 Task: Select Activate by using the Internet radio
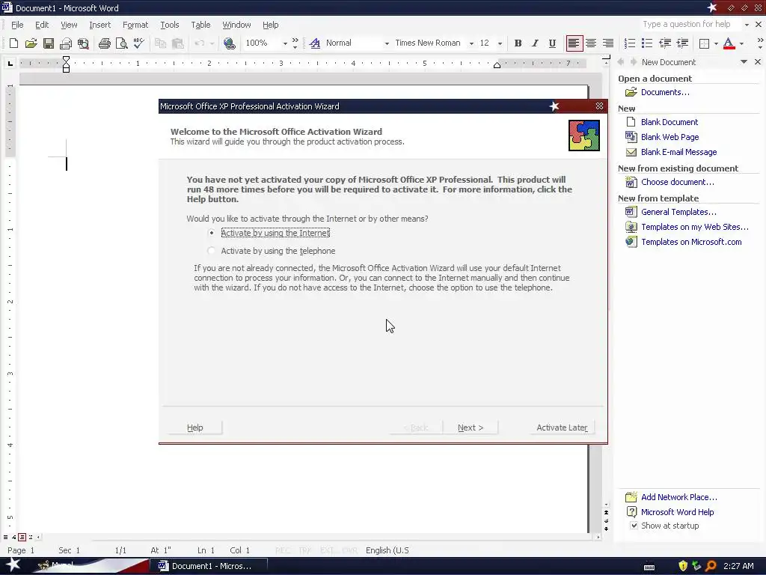pos(211,233)
